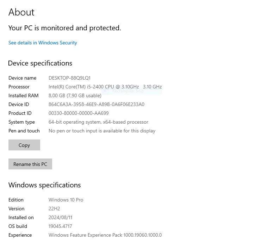Click the Intel Core i5-2400 processor value

[x=105, y=87]
